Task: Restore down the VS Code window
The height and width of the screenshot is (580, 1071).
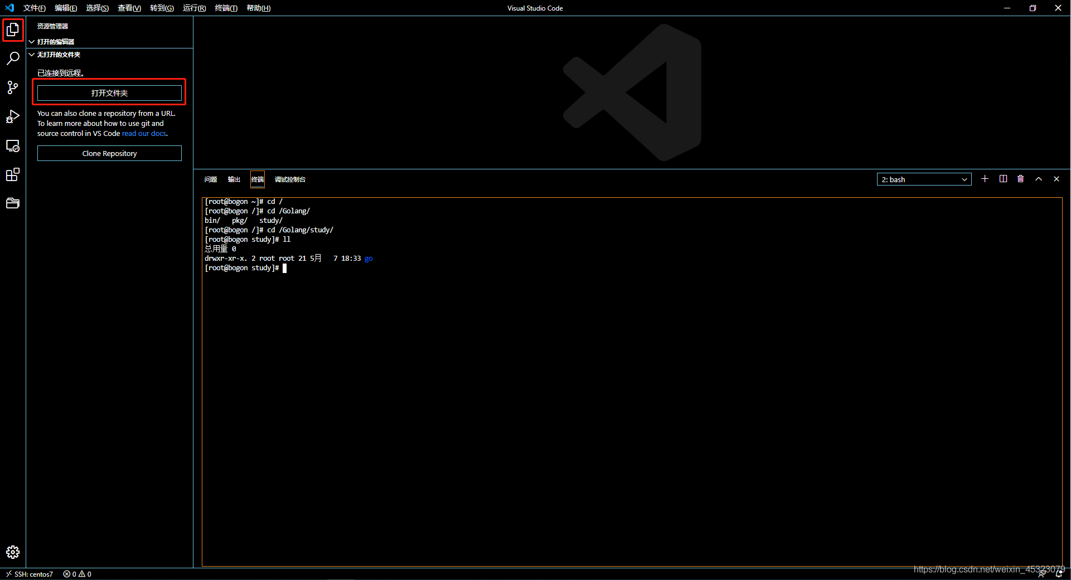Action: click(1033, 8)
